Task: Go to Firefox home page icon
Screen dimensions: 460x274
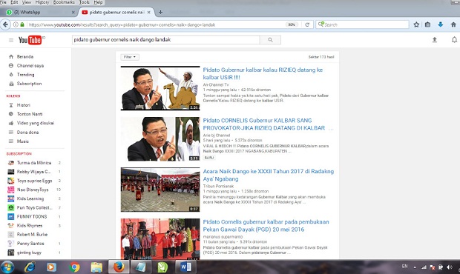Action: click(453, 24)
